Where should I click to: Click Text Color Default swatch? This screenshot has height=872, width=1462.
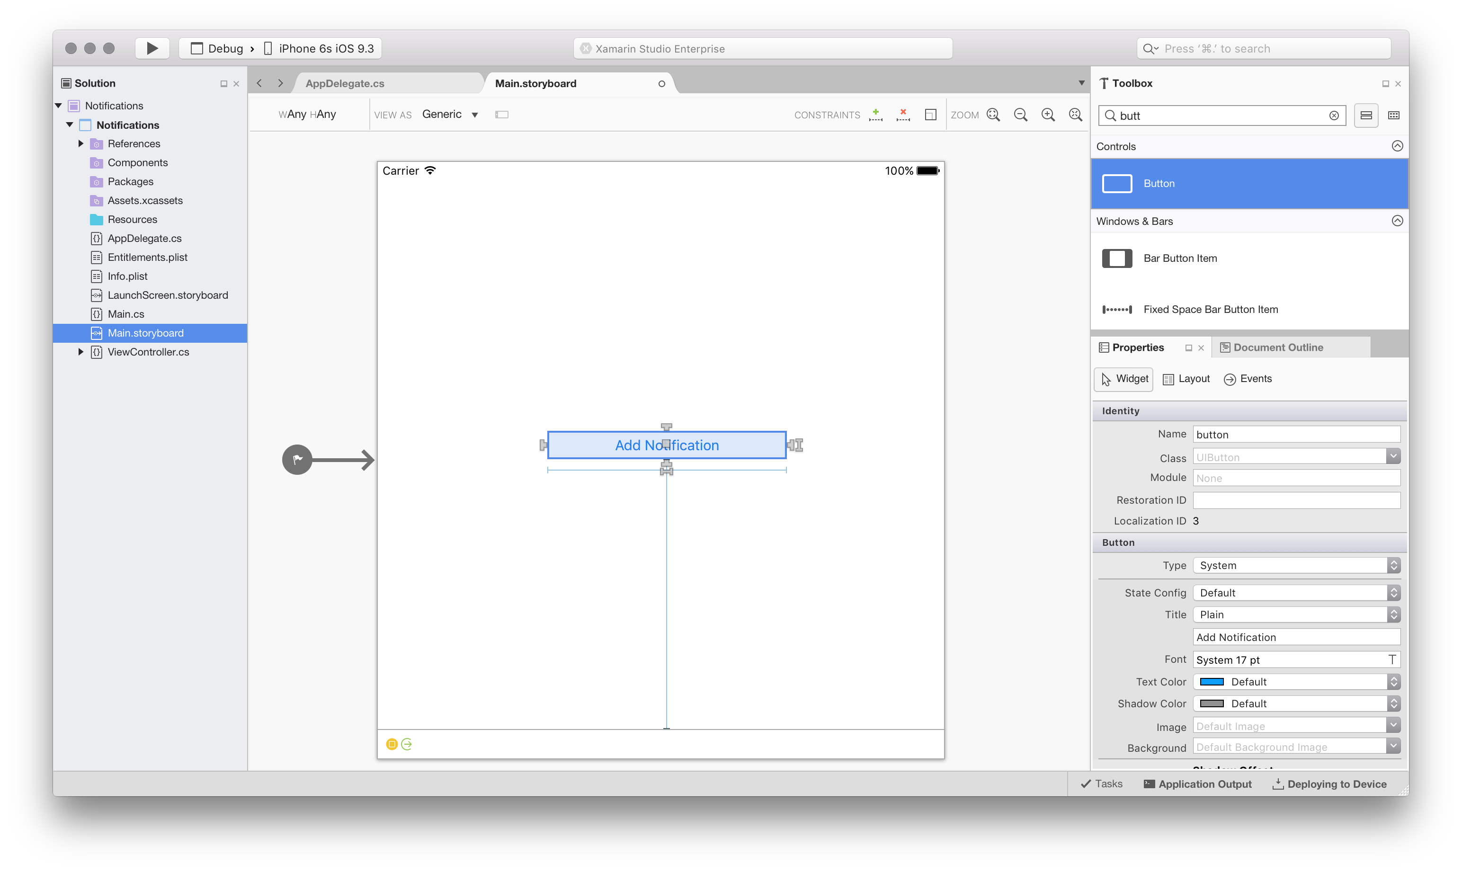pos(1211,681)
